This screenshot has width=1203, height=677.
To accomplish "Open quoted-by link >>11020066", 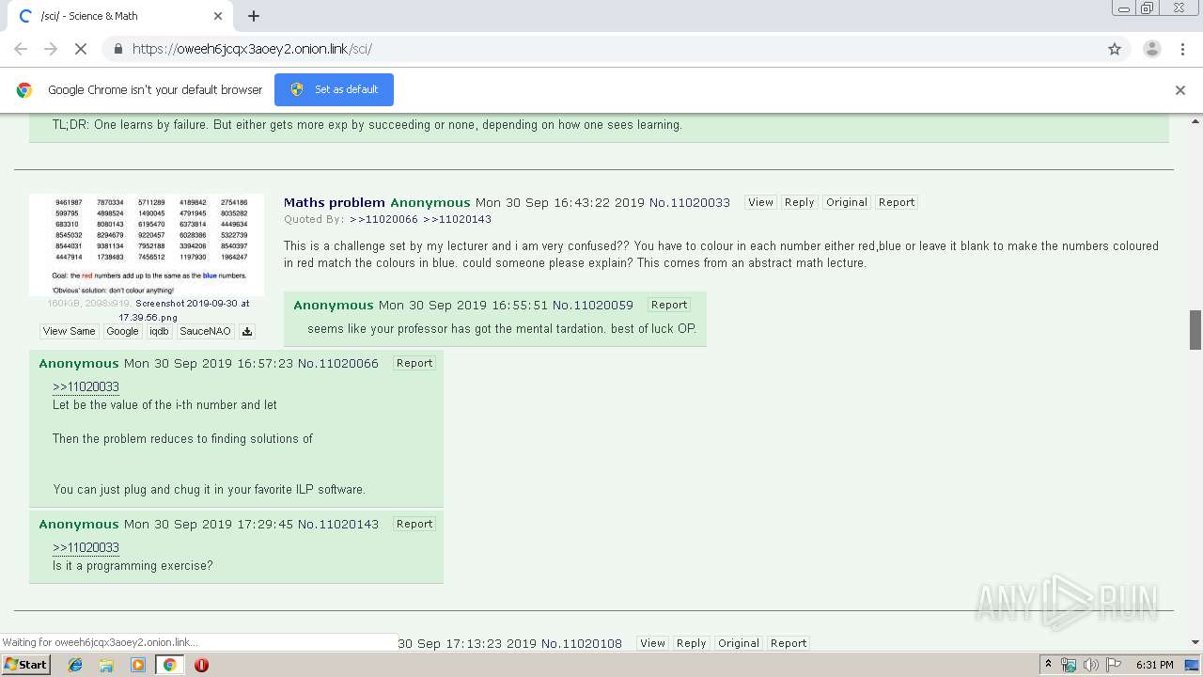I will click(383, 219).
